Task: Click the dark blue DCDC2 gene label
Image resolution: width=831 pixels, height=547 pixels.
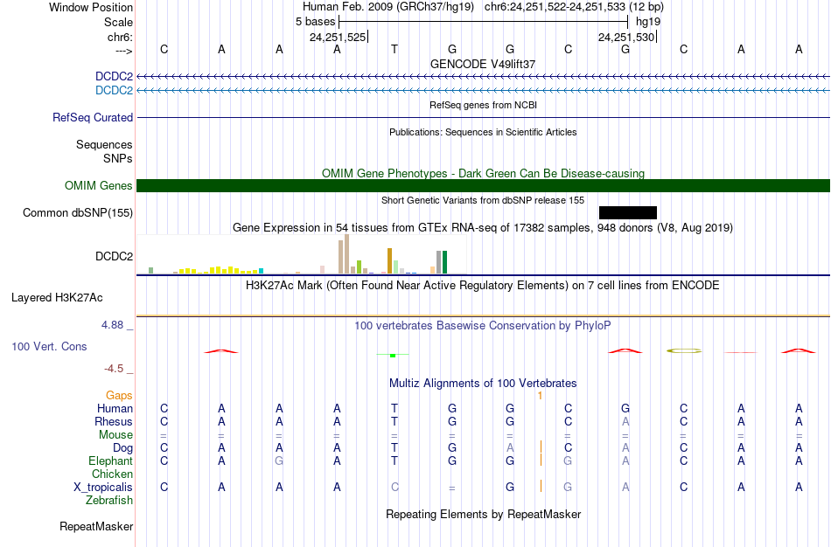Action: point(114,76)
